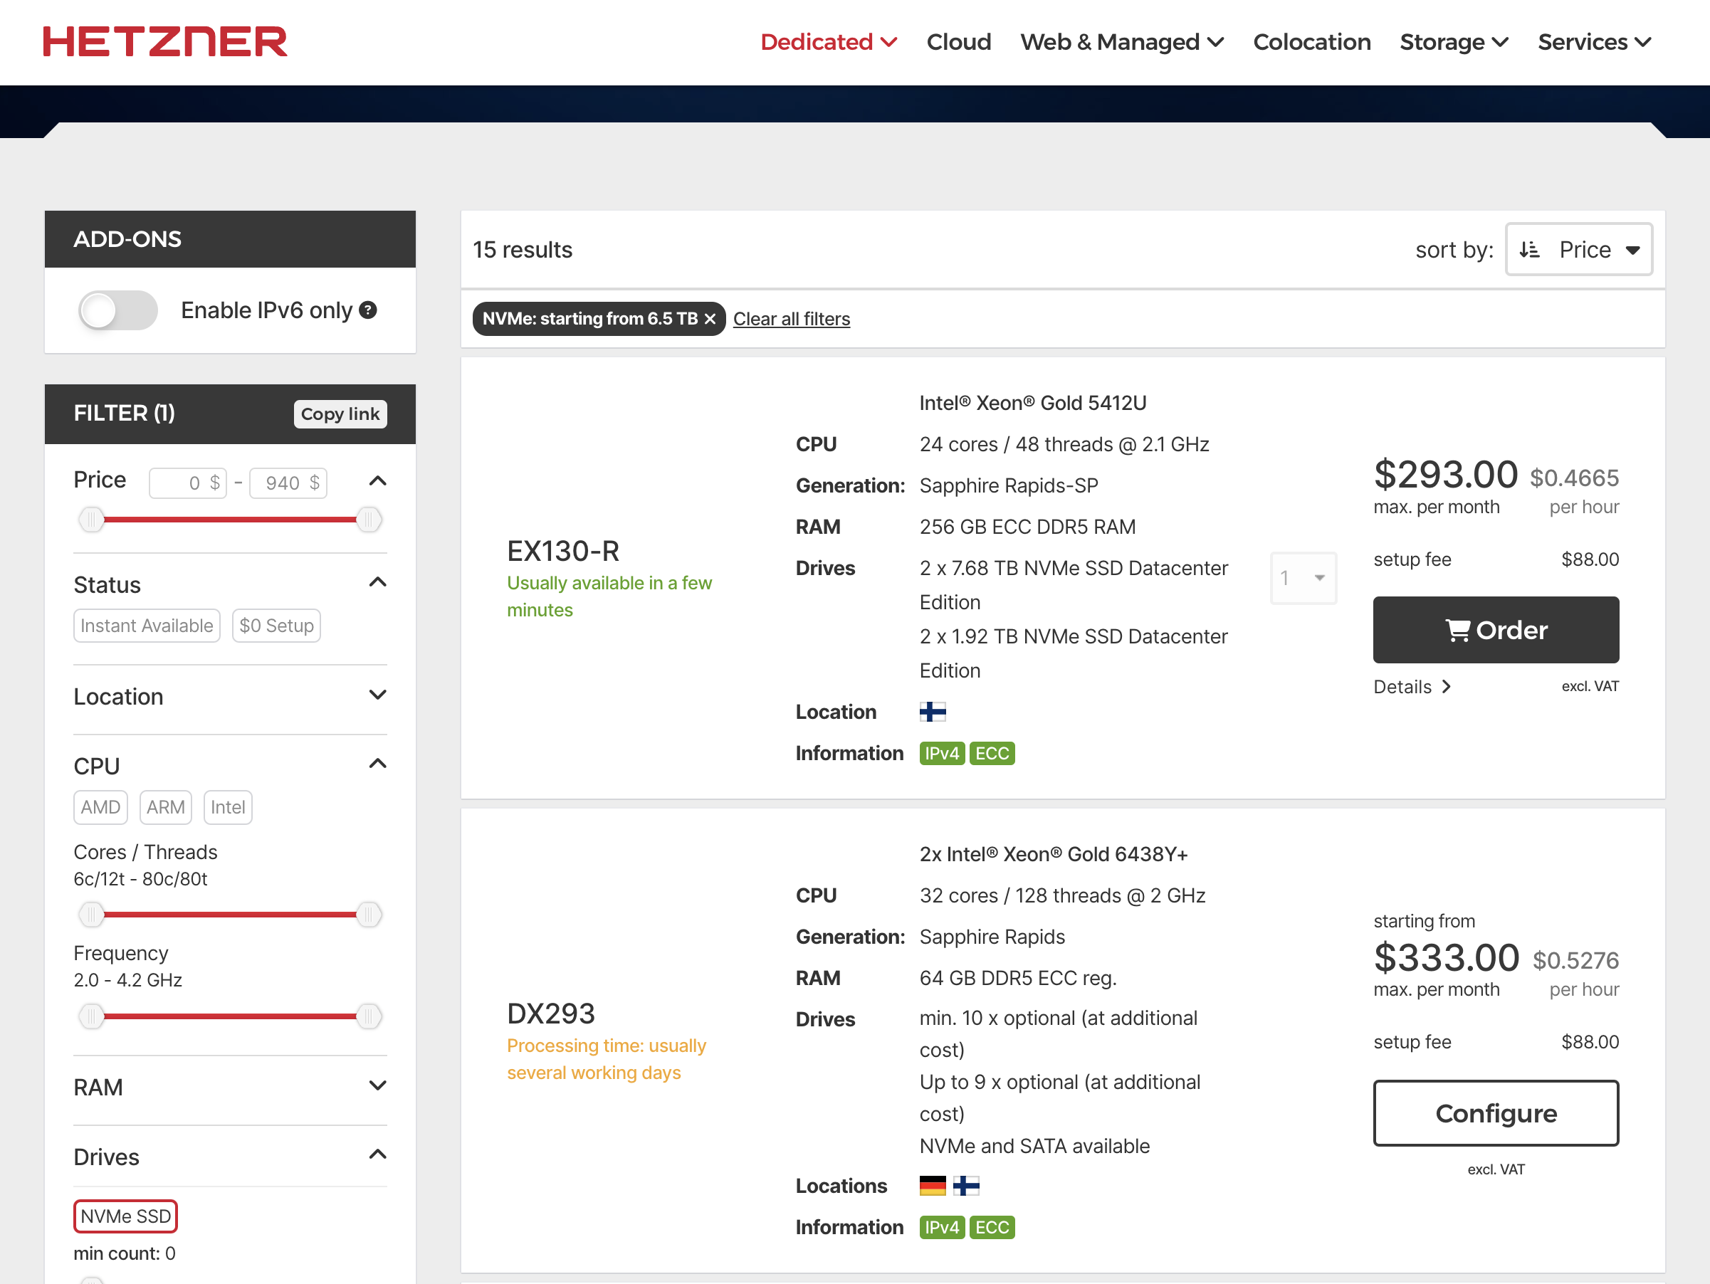Toggle the NVMe SSD drive filter
1710x1284 pixels.
pos(125,1216)
